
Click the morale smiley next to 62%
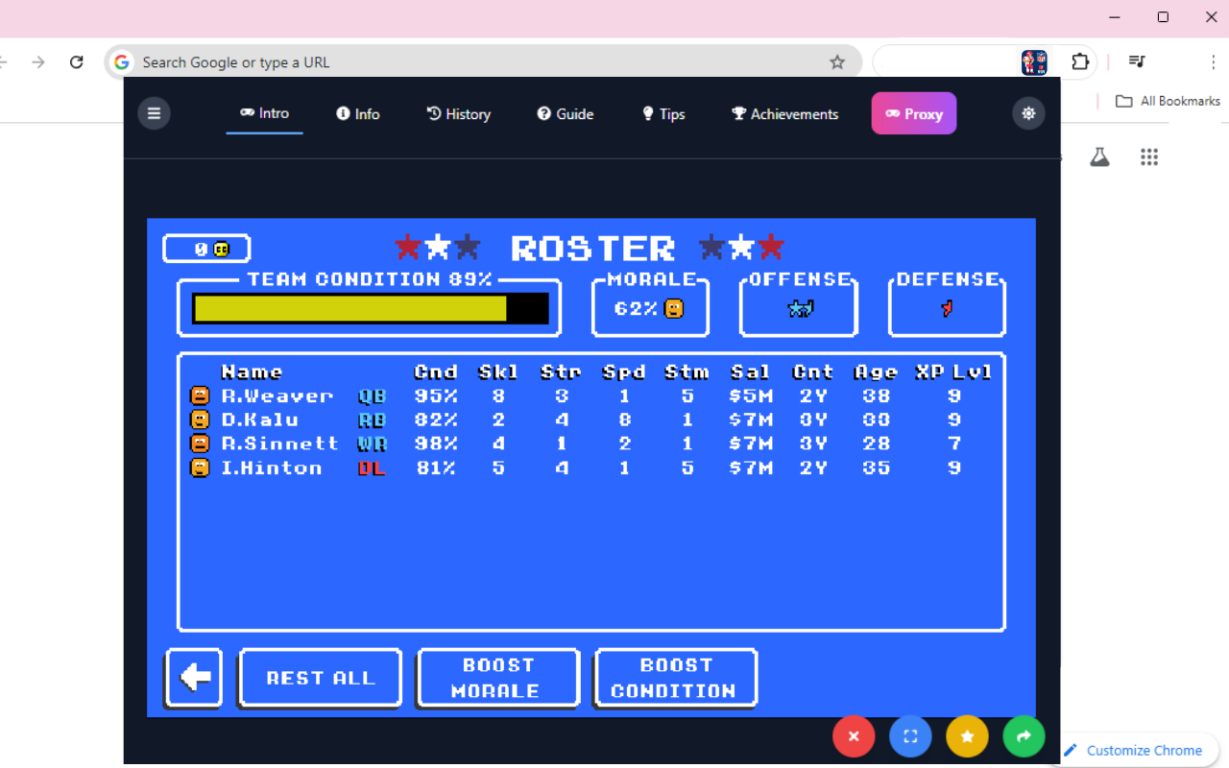tap(675, 308)
